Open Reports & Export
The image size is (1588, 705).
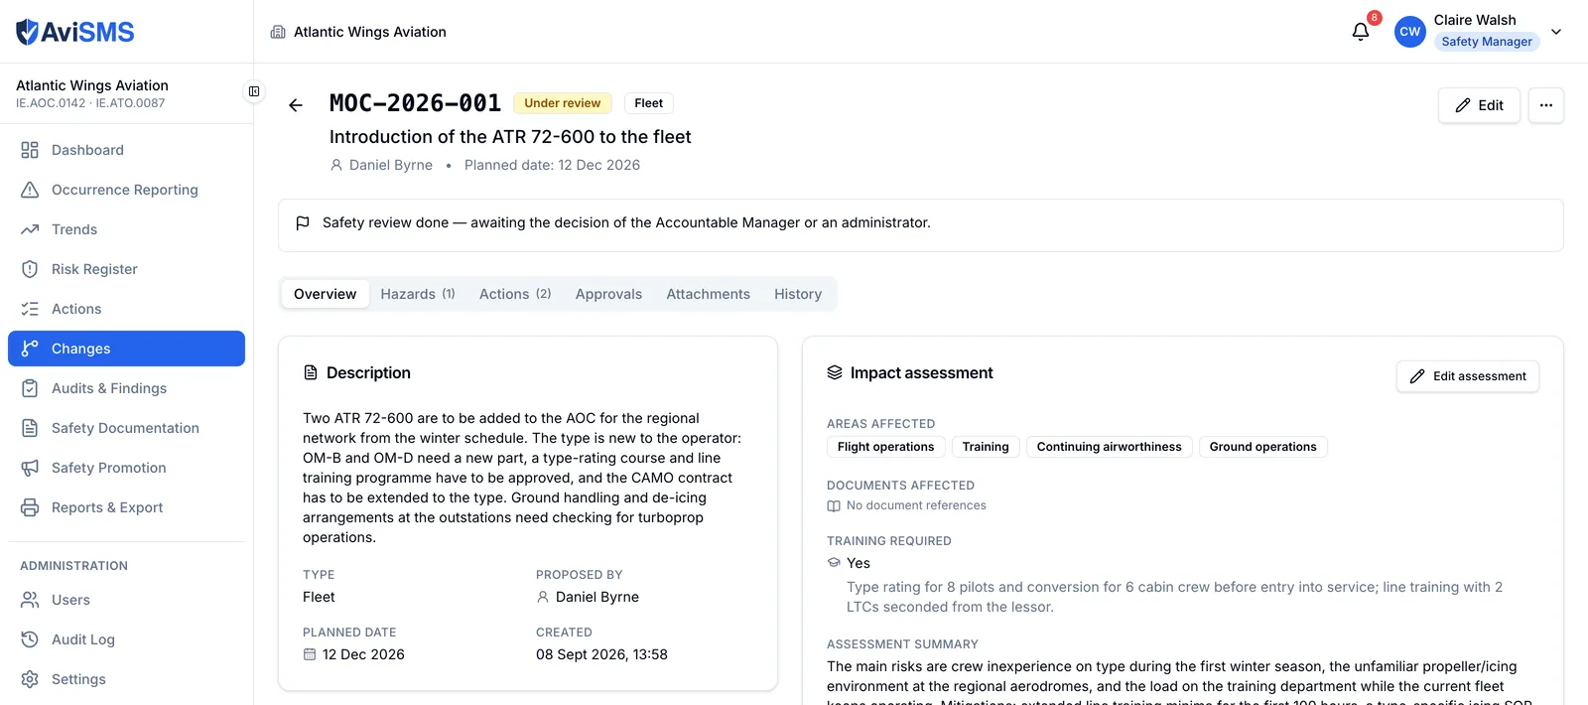coord(126,507)
